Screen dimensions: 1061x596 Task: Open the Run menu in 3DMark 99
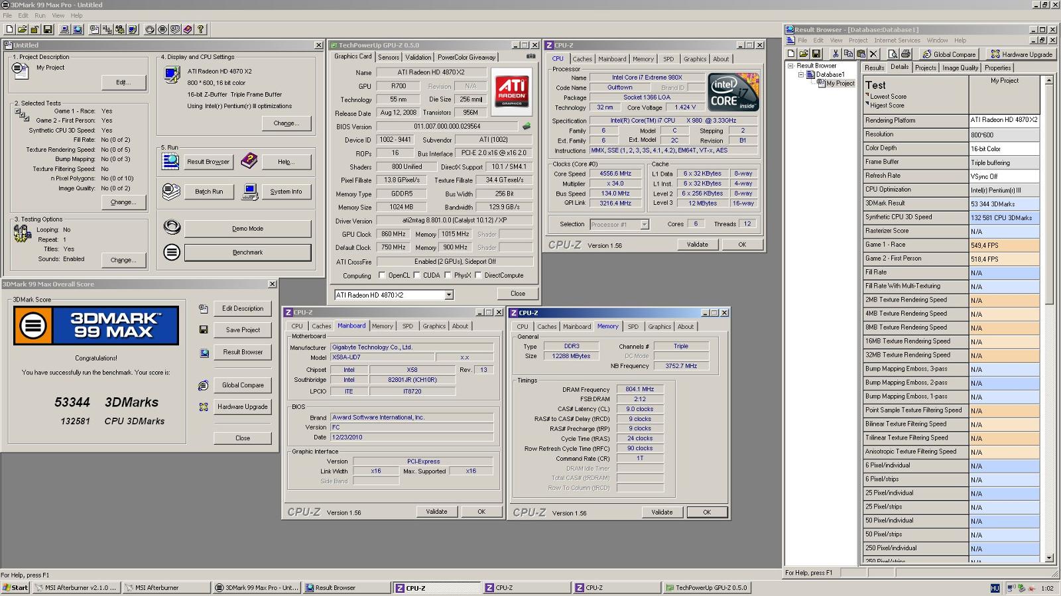(x=40, y=15)
